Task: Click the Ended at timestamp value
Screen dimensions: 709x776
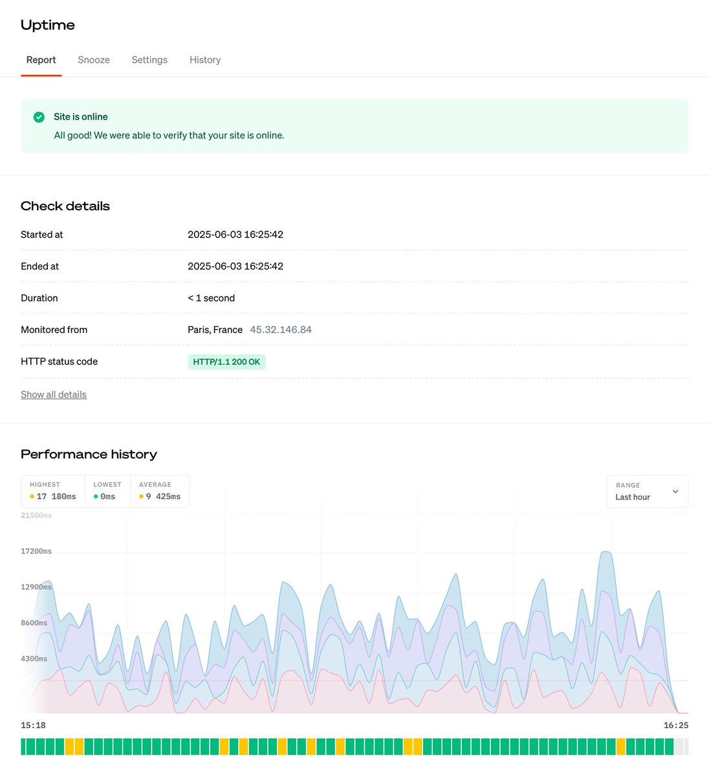Action: pos(235,266)
